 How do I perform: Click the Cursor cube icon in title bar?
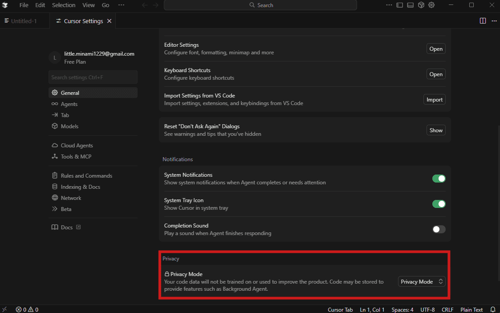[x=421, y=5]
